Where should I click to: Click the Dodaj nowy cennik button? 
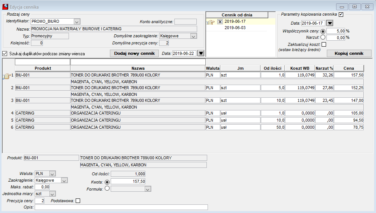[x=134, y=53]
